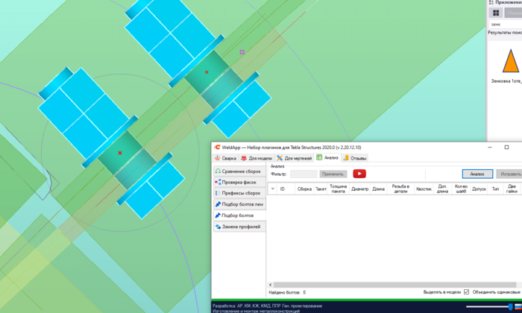522x313 pixels.
Task: Click the scrollbar left arrow
Action: pos(271,285)
